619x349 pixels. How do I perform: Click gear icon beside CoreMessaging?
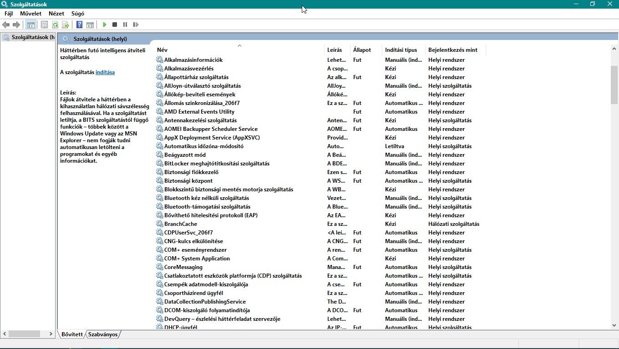coord(159,267)
